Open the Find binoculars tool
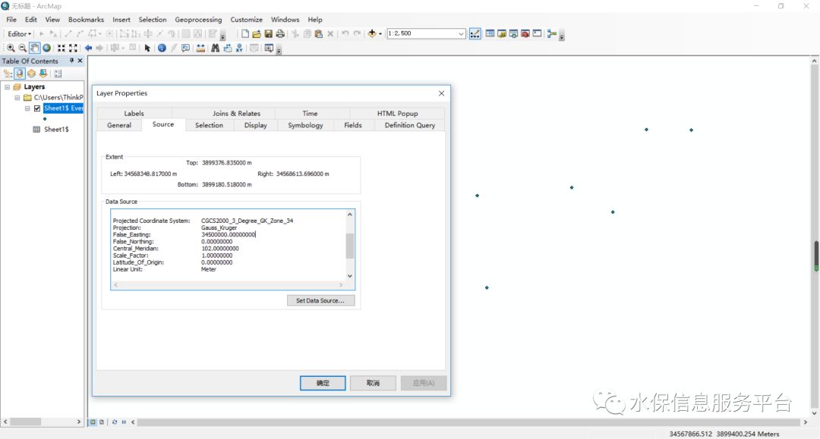This screenshot has width=820, height=439. pos(215,48)
